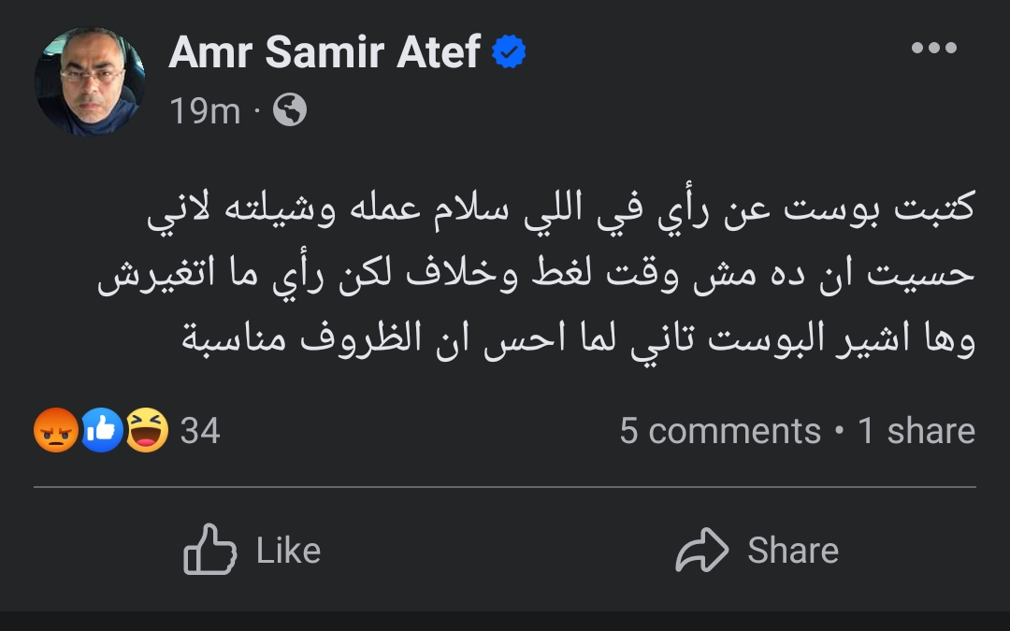The image size is (1010, 631).
Task: Click the angry reaction emoji
Action: click(55, 431)
